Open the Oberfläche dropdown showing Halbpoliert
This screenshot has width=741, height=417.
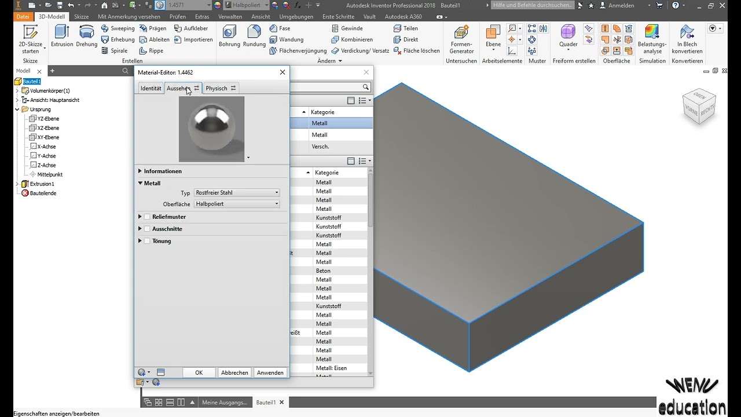click(237, 204)
